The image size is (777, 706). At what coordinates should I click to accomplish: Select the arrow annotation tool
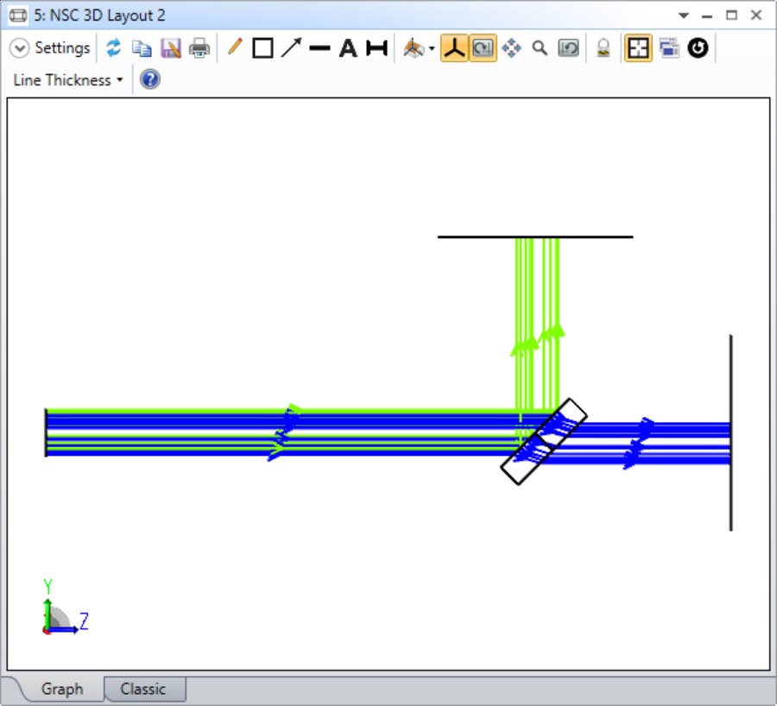tap(291, 48)
